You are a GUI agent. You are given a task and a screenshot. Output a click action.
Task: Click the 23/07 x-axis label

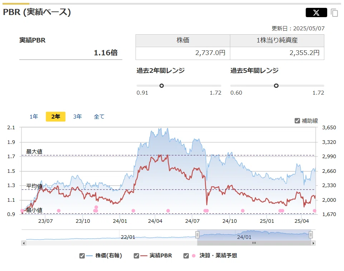pyautogui.click(x=45, y=221)
